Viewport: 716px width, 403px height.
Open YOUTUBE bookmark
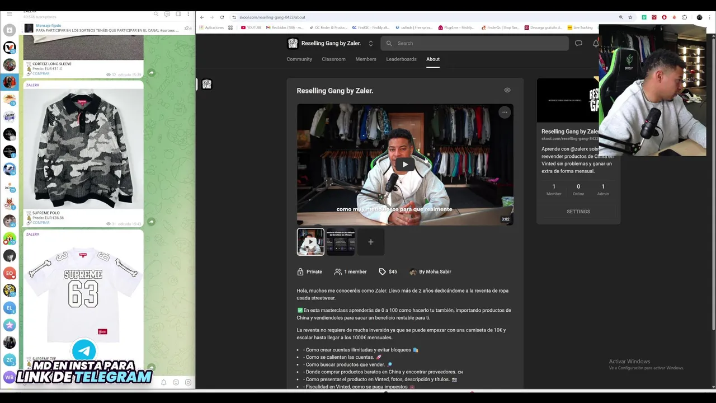click(x=251, y=27)
